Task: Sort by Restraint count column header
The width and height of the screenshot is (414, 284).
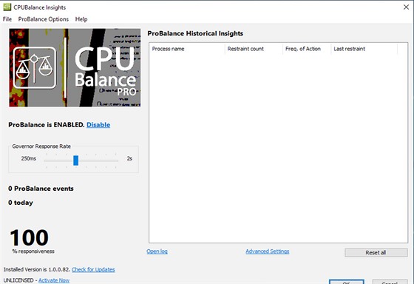Action: (x=254, y=49)
